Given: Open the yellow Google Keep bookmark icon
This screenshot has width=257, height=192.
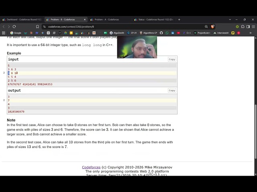Looking at the screenshot, I should pyautogui.click(x=71, y=33).
